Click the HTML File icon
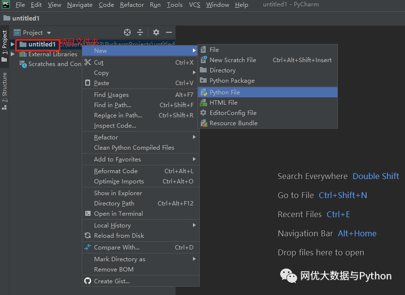Image resolution: width=405 pixels, height=295 pixels. (x=204, y=102)
